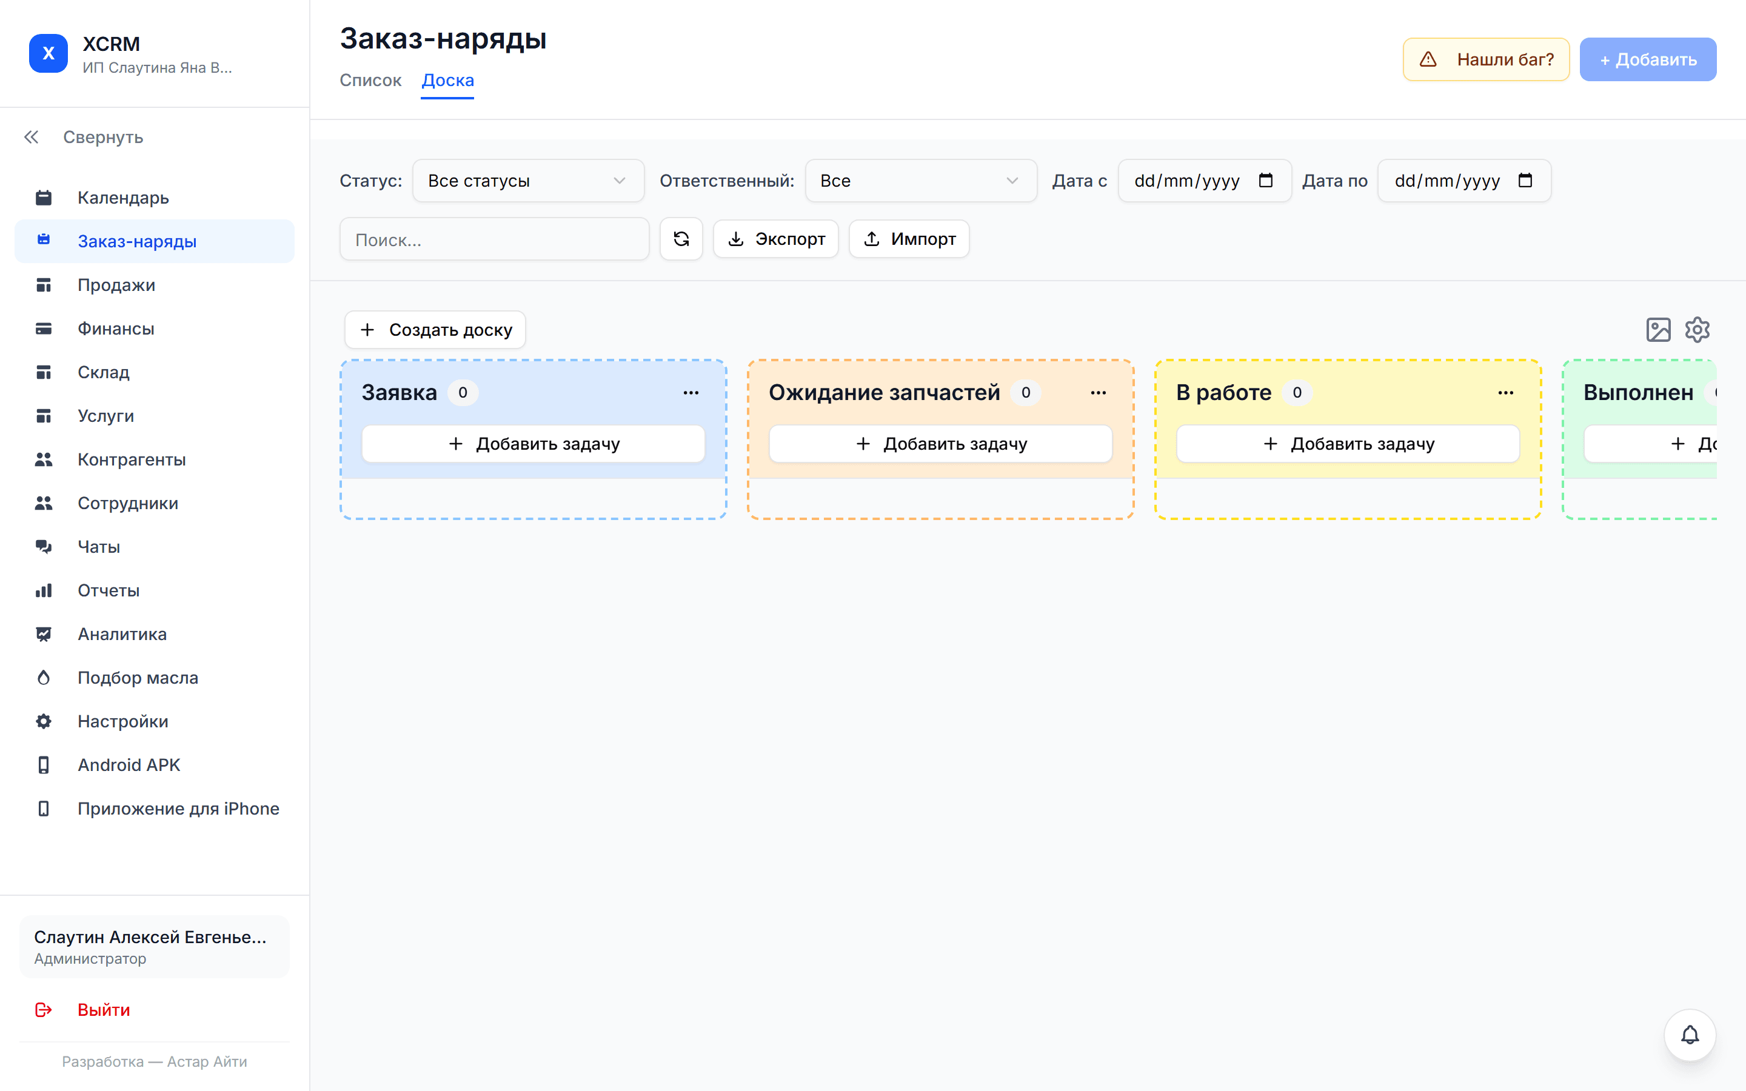Click Свернуть label in sidebar

[103, 137]
